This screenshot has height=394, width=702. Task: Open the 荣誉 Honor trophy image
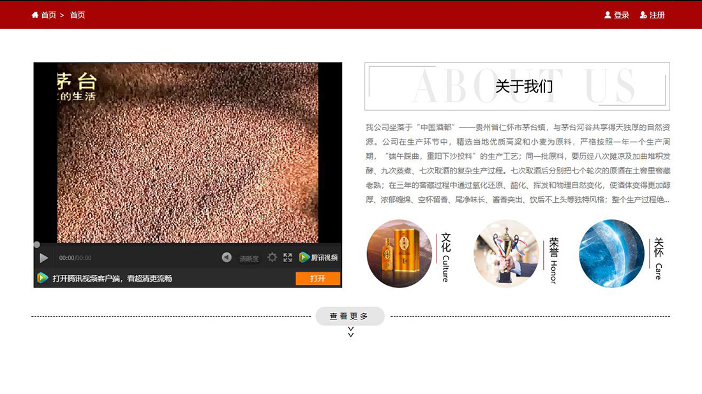[506, 254]
